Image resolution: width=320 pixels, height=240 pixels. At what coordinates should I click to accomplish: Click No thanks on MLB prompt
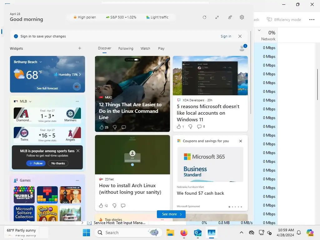pyautogui.click(x=58, y=163)
